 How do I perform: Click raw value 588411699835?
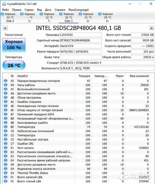pyautogui.click(x=139, y=110)
